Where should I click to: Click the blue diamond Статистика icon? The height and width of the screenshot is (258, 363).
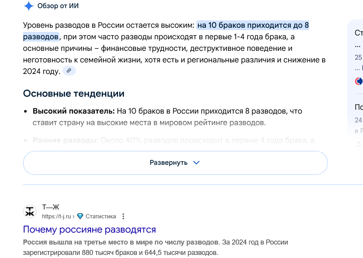click(x=80, y=216)
